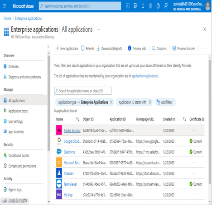This screenshot has height=206, width=212.
Task: Click the Current status in Salesforce row
Action: click(196, 152)
